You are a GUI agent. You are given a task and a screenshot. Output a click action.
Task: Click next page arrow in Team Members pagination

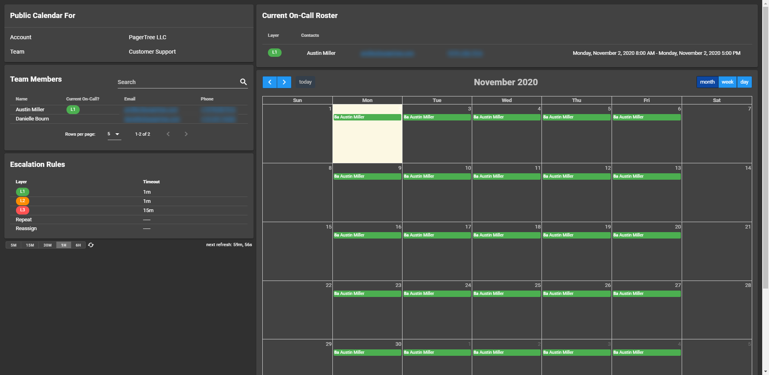(186, 134)
